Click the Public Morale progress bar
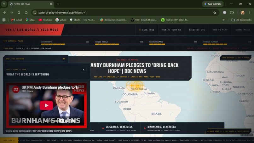The height and width of the screenshot is (143, 254). click(x=119, y=44)
